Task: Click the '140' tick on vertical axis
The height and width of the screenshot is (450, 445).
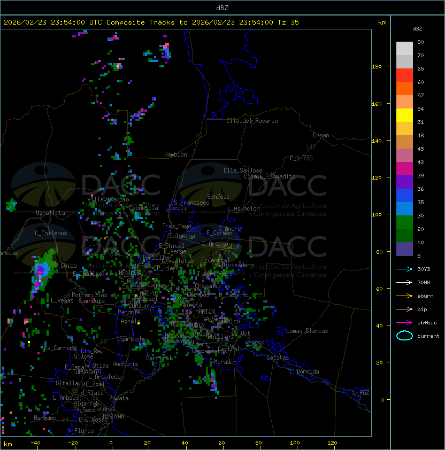Action: (377, 141)
